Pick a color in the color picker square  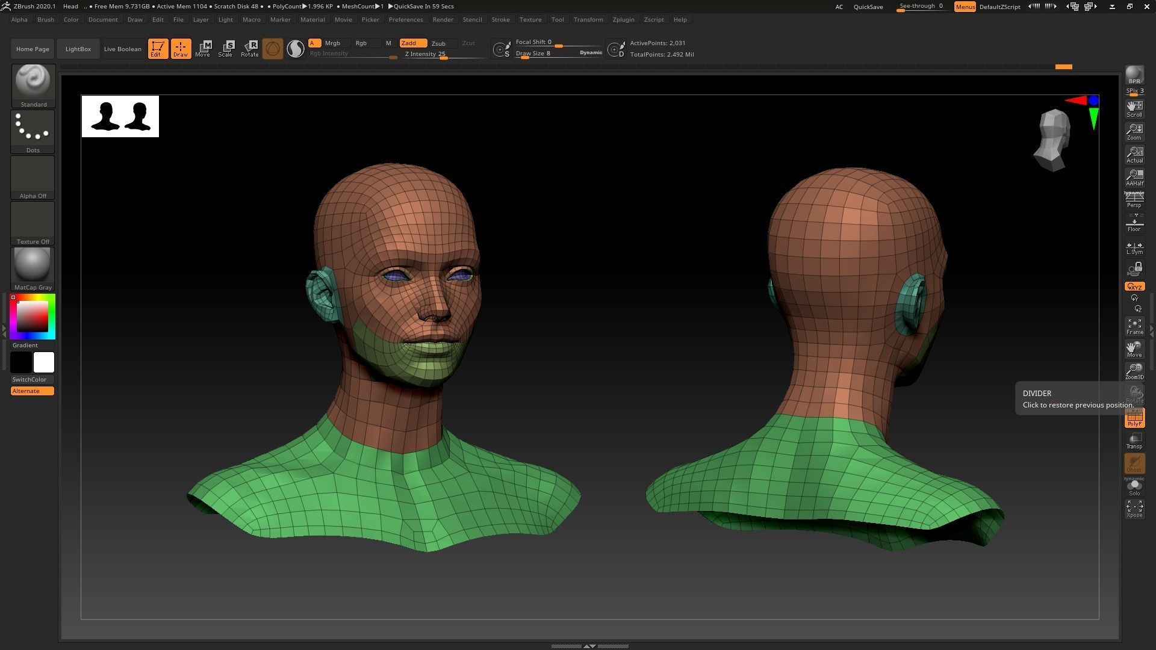(33, 317)
